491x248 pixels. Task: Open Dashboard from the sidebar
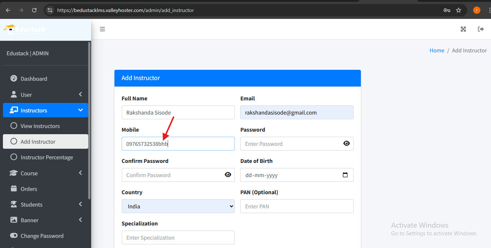(46, 79)
